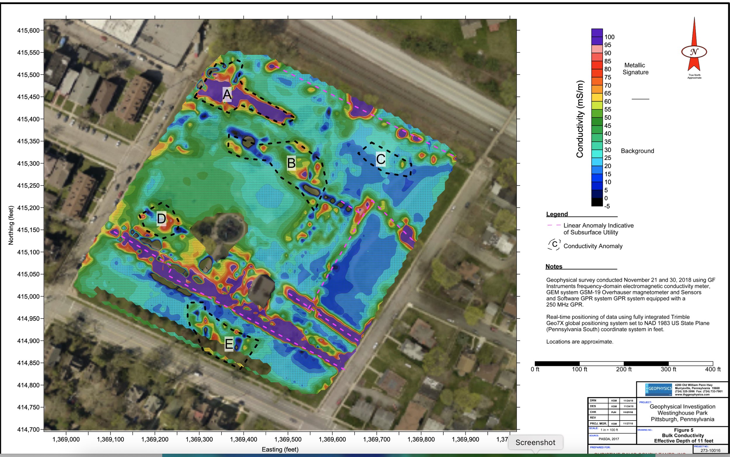This screenshot has width=730, height=457.
Task: Click anomaly label B on the map
Action: pos(291,163)
